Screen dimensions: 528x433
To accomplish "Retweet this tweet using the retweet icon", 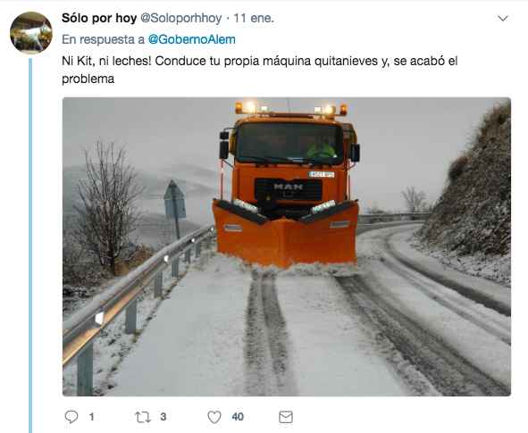I will tap(143, 417).
